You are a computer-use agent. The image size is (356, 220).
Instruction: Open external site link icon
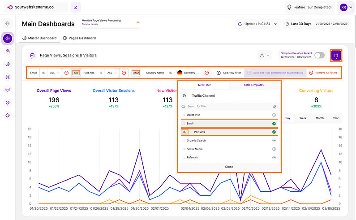tap(76, 7)
